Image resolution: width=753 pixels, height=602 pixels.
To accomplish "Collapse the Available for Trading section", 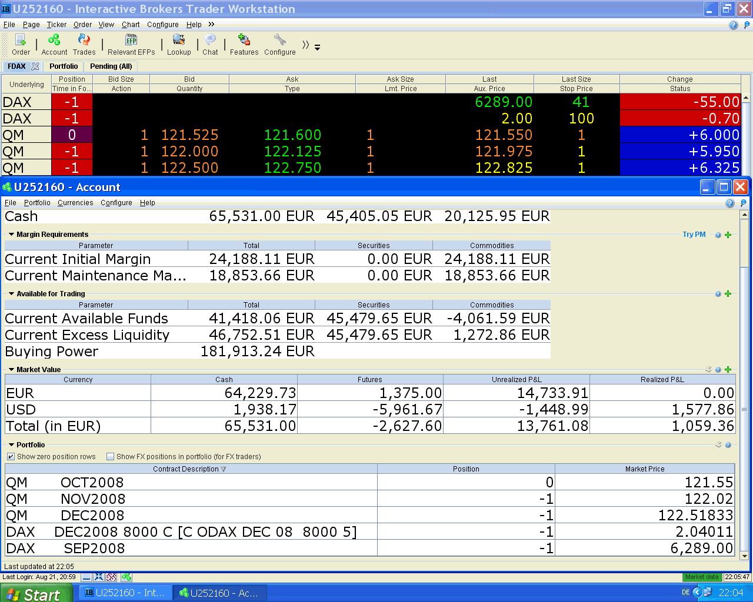I will coord(11,294).
